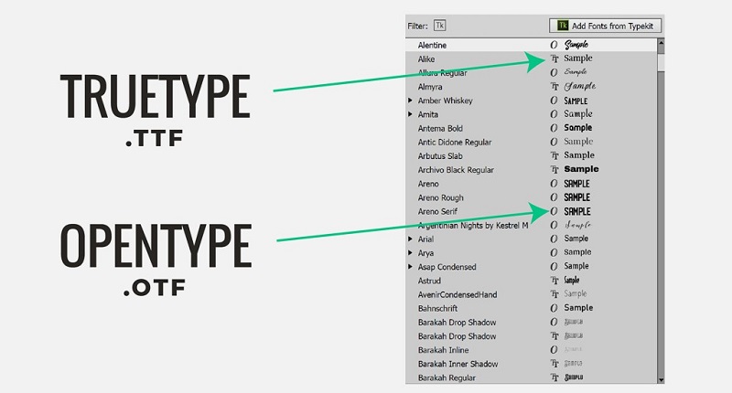Choose Archivo Black Regular from the list
Image resolution: width=732 pixels, height=393 pixels.
point(456,169)
